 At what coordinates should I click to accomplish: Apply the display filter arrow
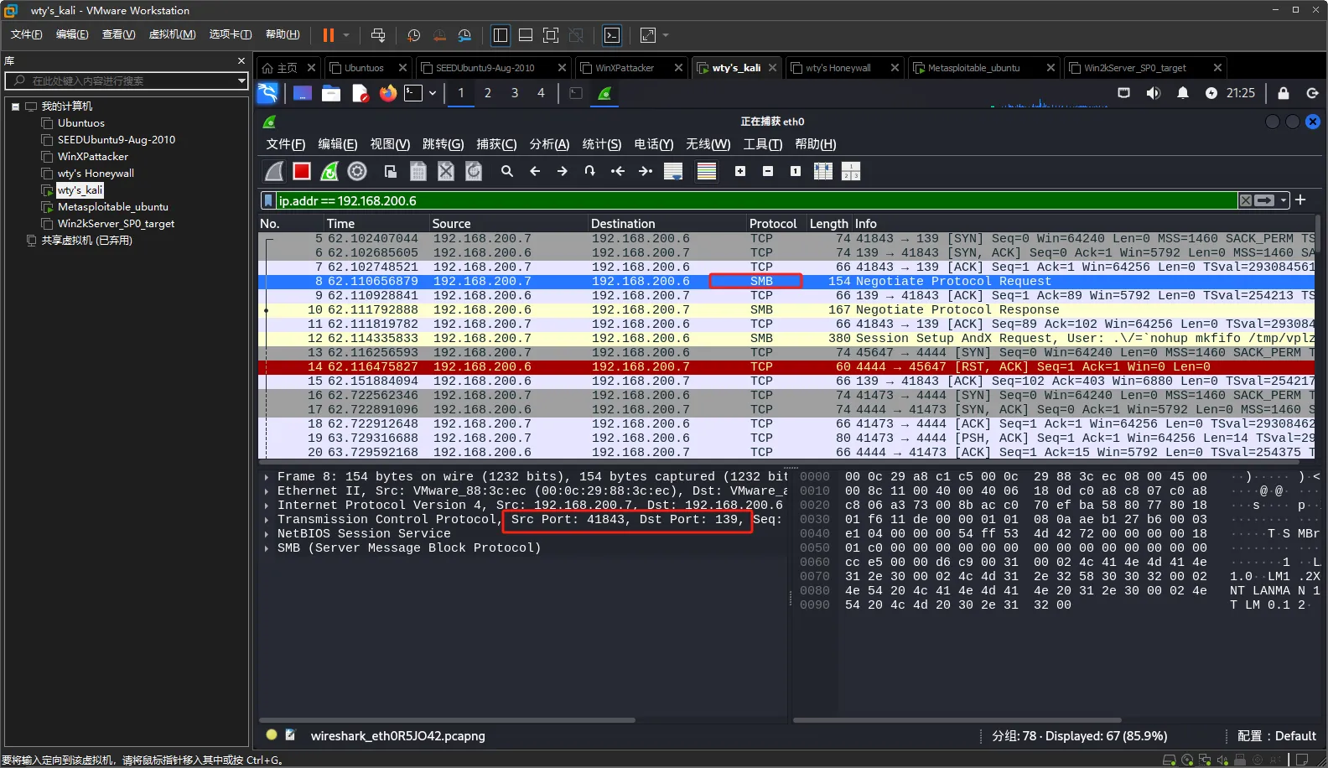click(1264, 200)
